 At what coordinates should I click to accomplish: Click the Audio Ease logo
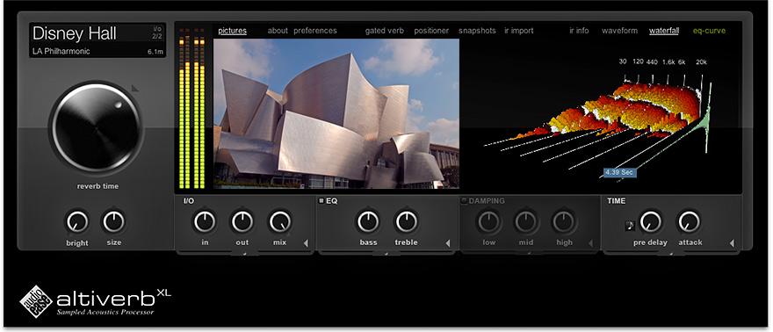[35, 301]
